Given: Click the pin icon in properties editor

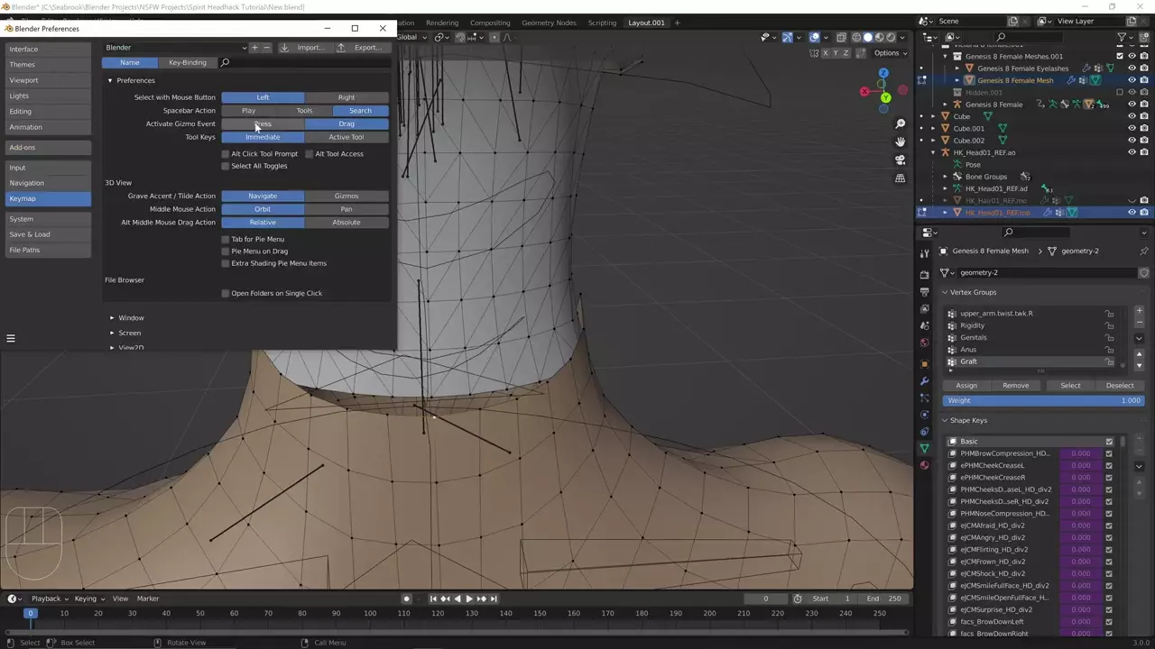Looking at the screenshot, I should (x=1144, y=251).
